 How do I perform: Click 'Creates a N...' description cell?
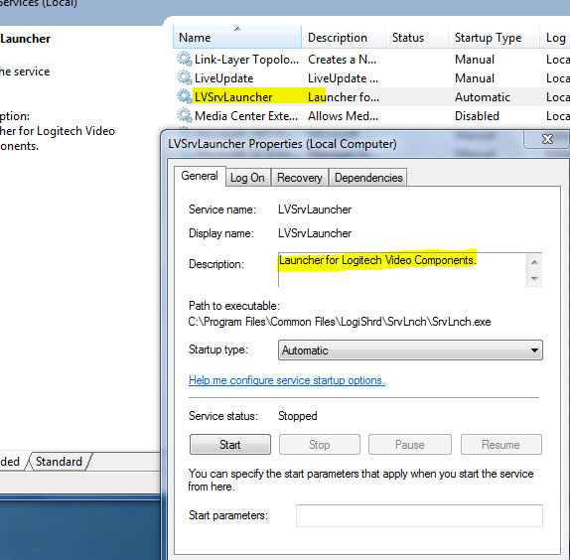(342, 60)
